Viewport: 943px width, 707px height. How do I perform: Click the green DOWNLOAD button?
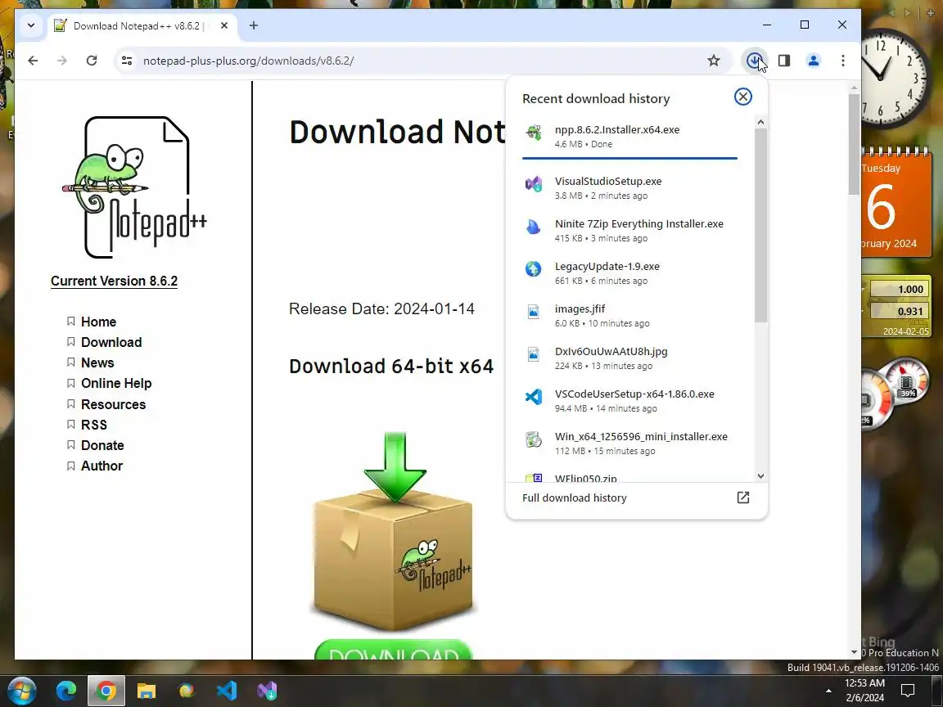click(393, 650)
